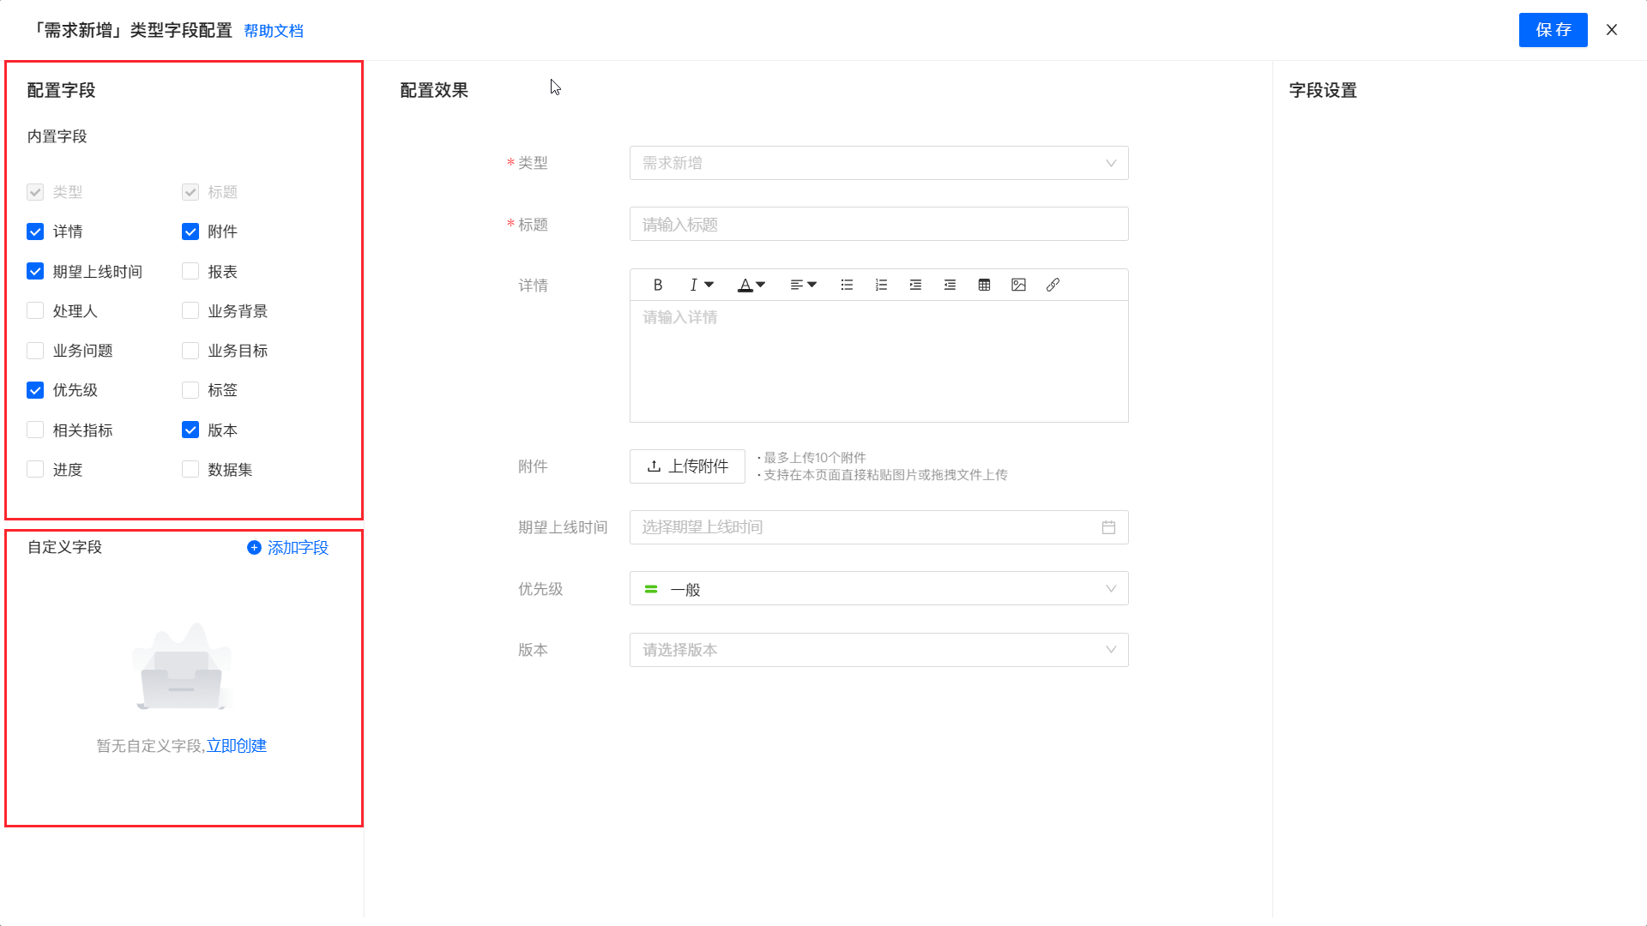Check the 业务背景 checkbox
The image size is (1647, 926).
click(x=190, y=311)
